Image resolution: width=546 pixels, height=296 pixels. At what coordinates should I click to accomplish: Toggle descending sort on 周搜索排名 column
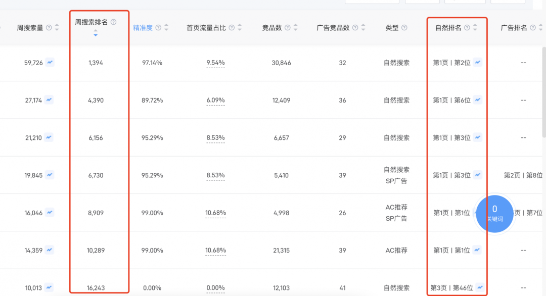coord(96,34)
